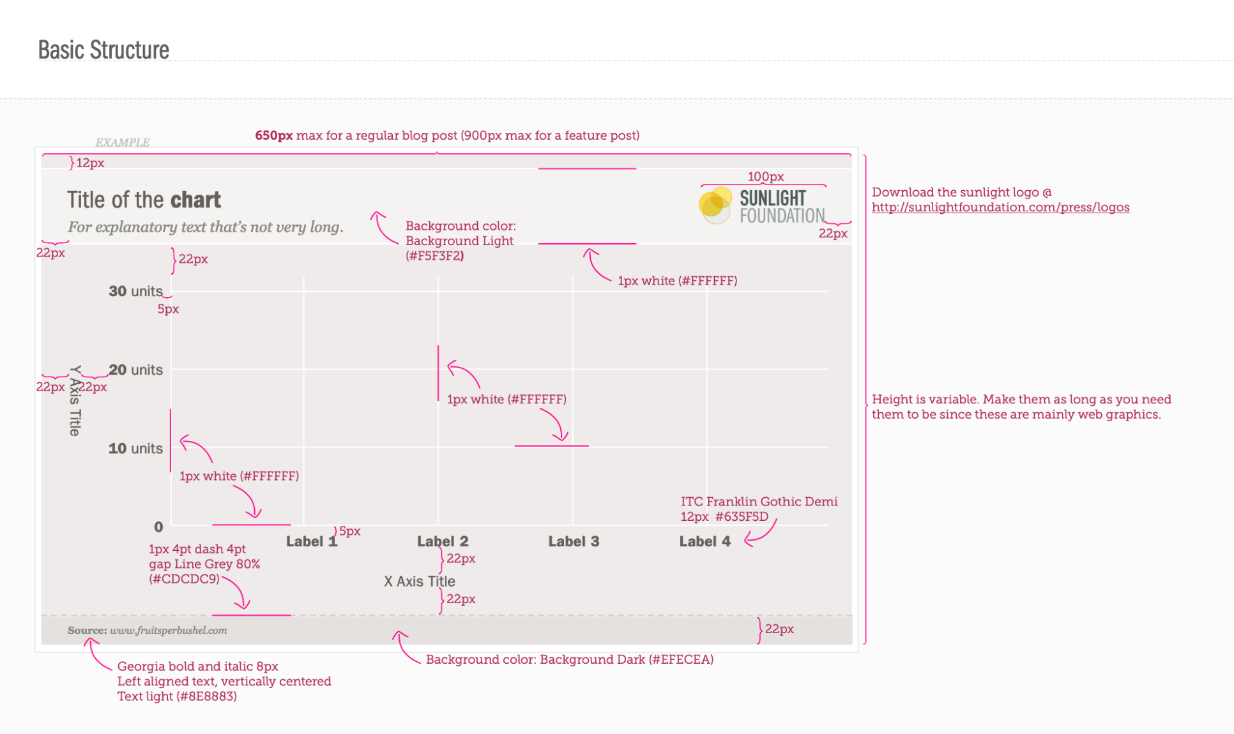
Task: Click the 'Label 2' axis label
Action: [x=443, y=542]
